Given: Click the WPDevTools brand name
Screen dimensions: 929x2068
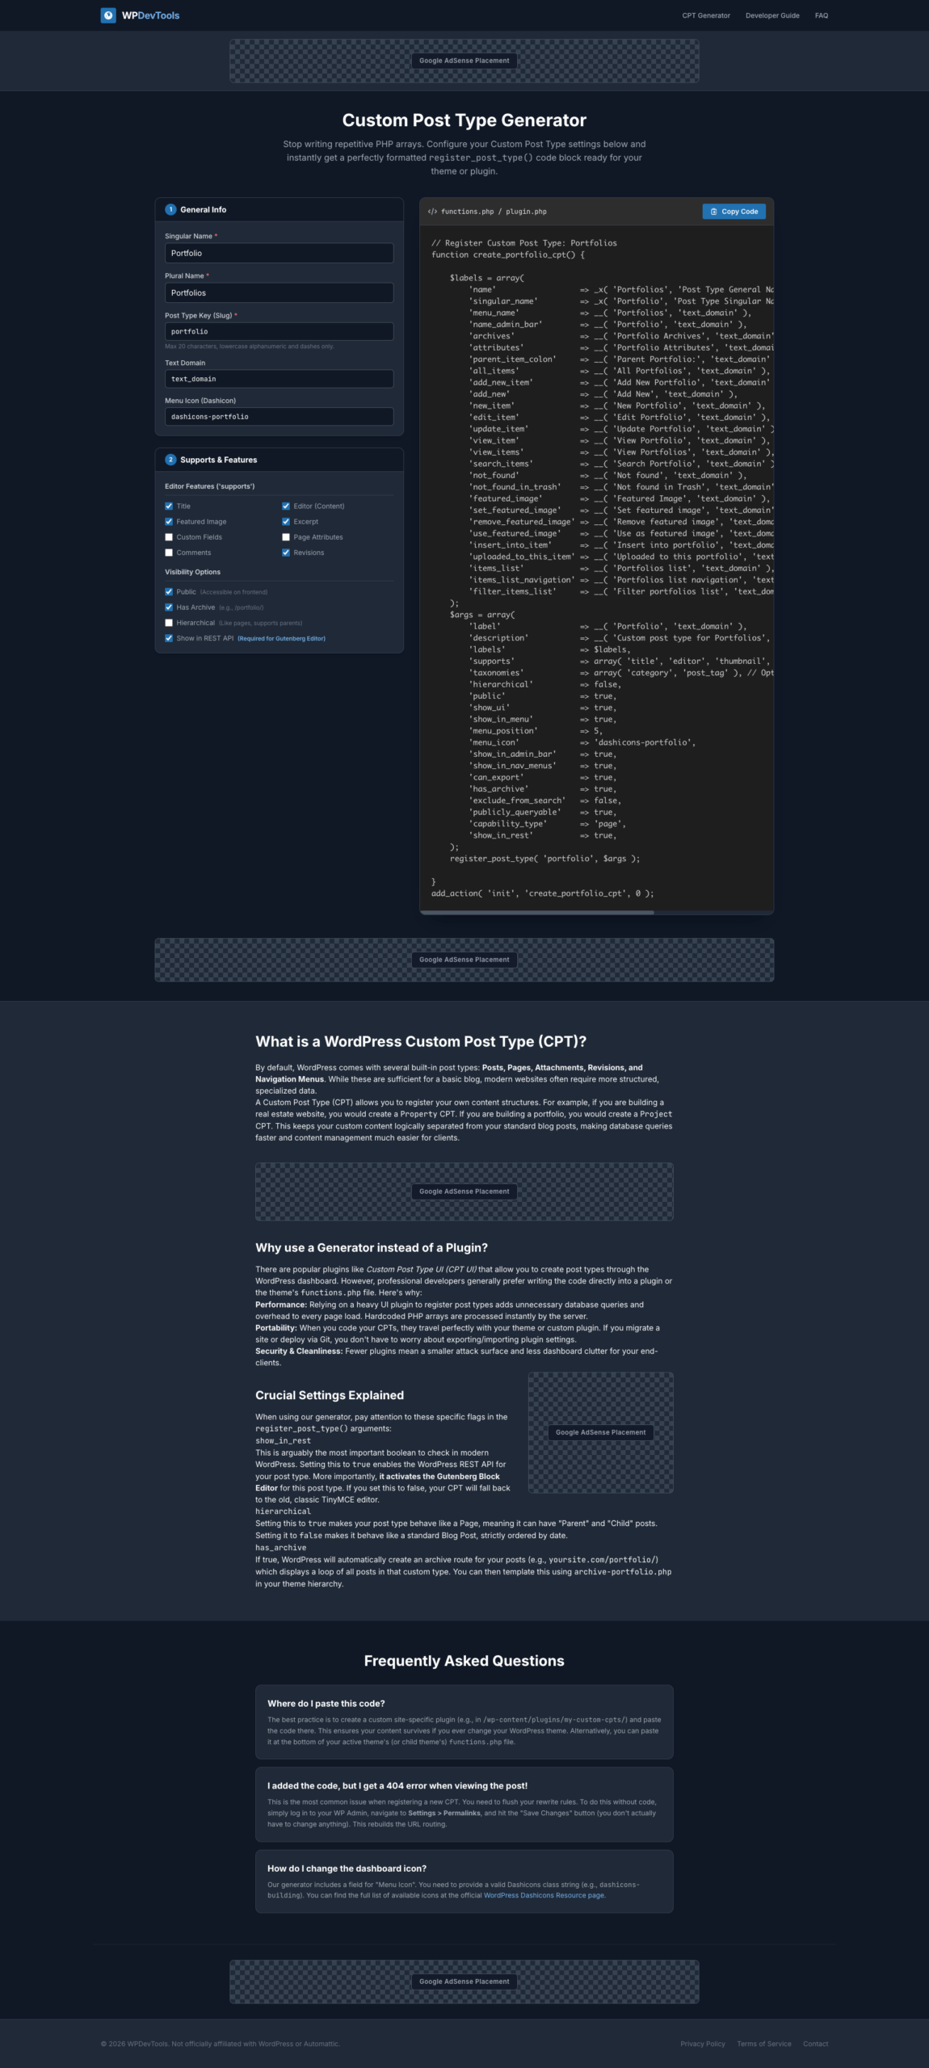Looking at the screenshot, I should click(x=150, y=15).
